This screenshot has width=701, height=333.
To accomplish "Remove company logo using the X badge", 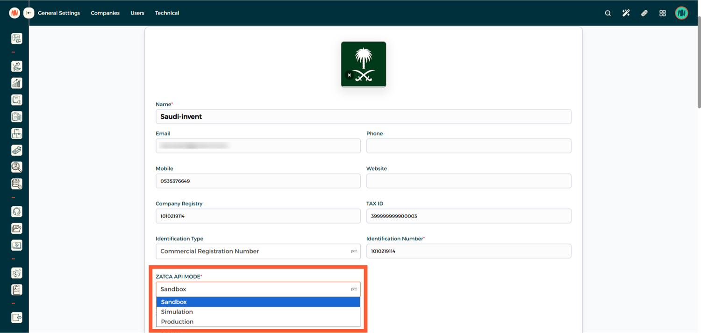I will point(349,75).
